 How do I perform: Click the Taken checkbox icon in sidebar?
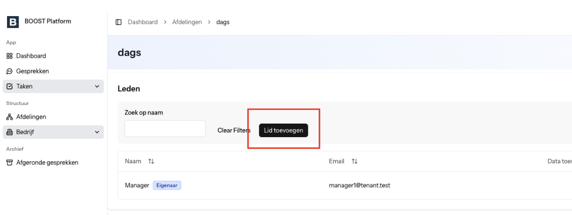coord(10,86)
